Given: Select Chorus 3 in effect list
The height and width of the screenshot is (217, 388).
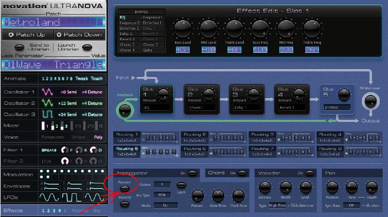Looking at the screenshot, I should 153,45.
